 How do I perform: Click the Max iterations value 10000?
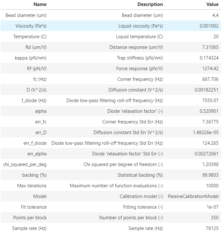coord(212,186)
